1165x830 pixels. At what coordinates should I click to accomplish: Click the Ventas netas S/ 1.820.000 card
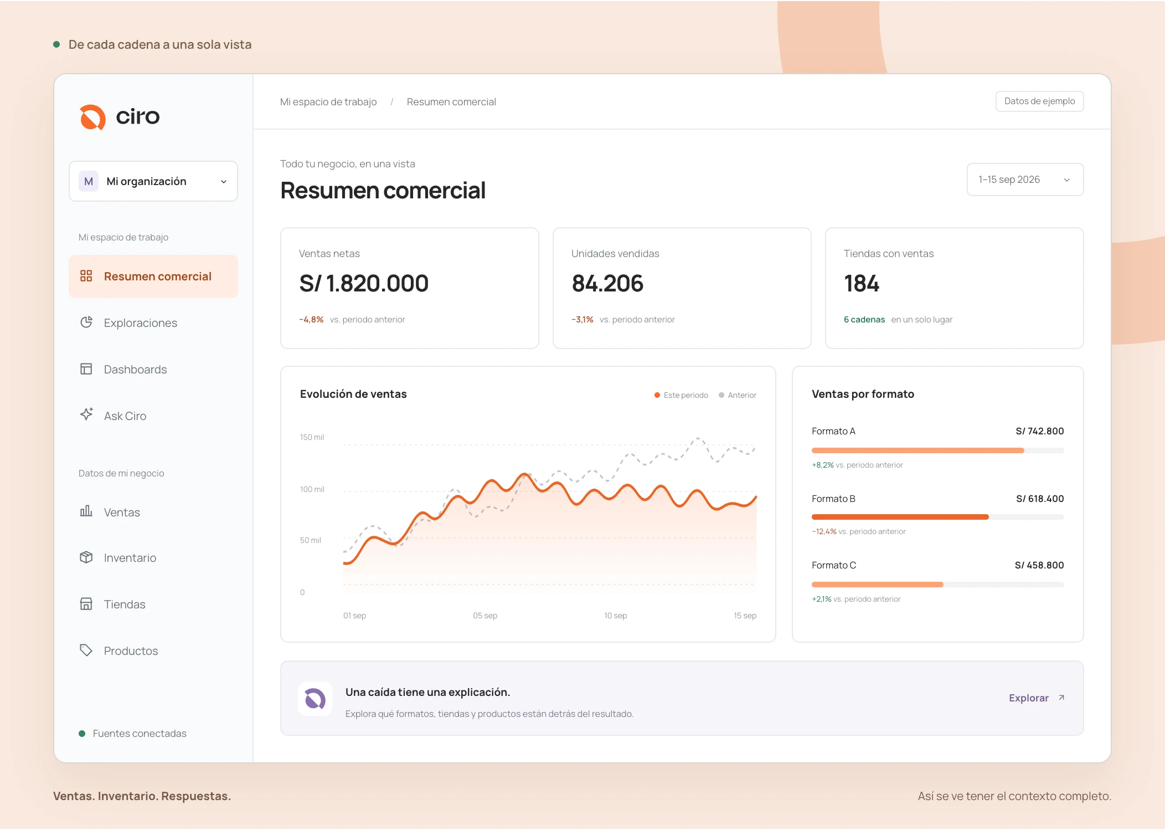[410, 288]
